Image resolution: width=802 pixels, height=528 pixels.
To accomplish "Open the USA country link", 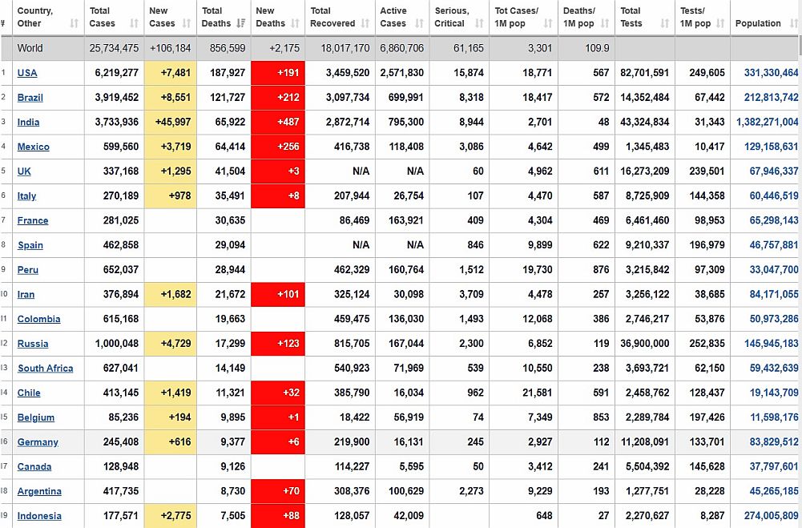I will coord(27,73).
